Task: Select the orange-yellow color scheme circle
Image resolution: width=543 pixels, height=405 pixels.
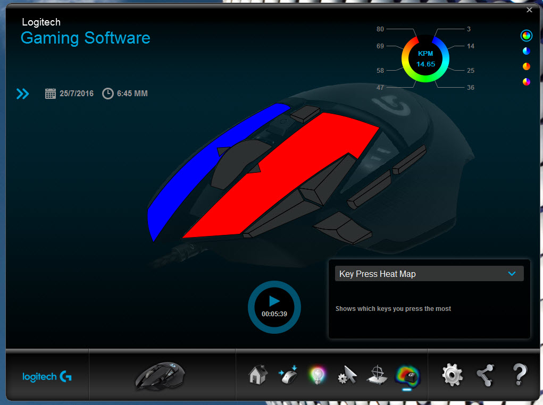Action: pos(527,66)
